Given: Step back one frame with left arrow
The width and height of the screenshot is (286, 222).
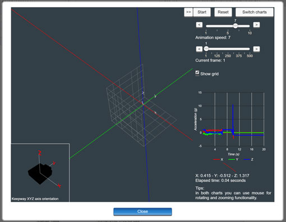Looking at the screenshot, I should coord(199,49).
